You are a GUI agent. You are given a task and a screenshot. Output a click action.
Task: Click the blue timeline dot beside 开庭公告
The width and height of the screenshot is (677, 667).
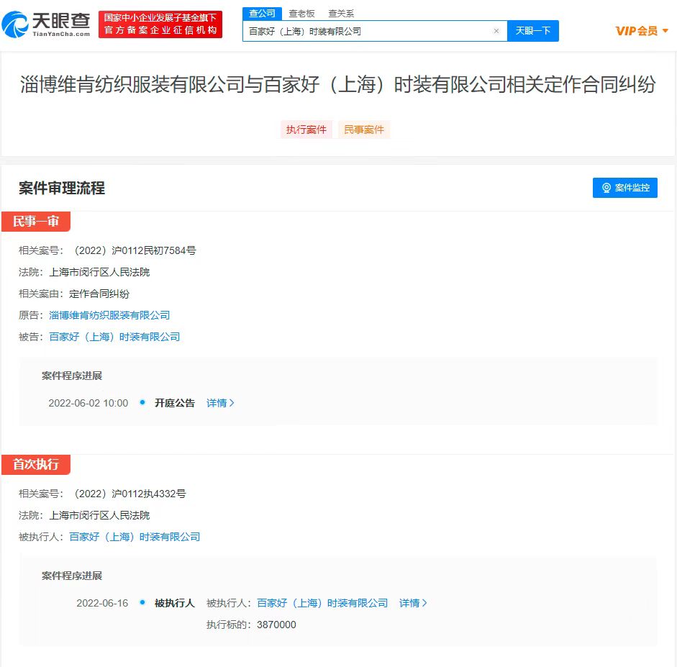coord(142,402)
